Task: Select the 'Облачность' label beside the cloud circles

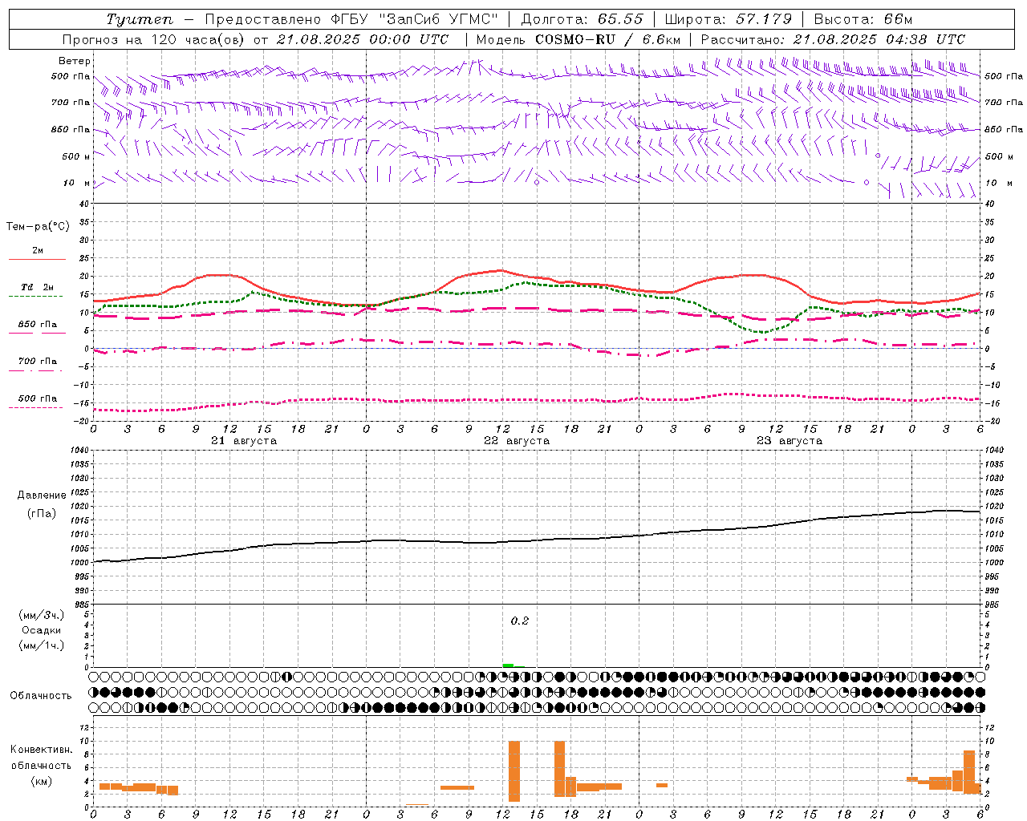Action: coord(41,696)
